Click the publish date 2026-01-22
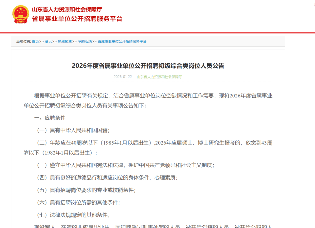315x228 pixels. pos(123,77)
